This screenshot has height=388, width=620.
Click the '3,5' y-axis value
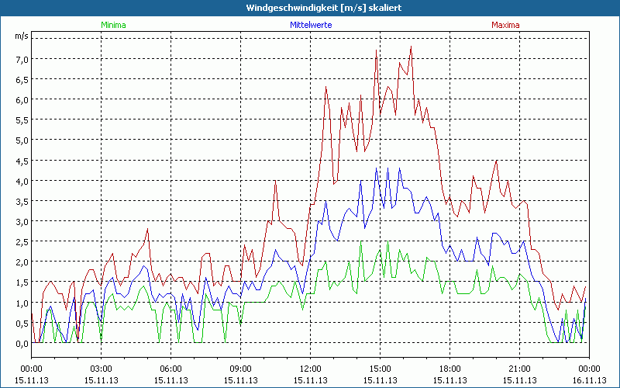pyautogui.click(x=22, y=201)
